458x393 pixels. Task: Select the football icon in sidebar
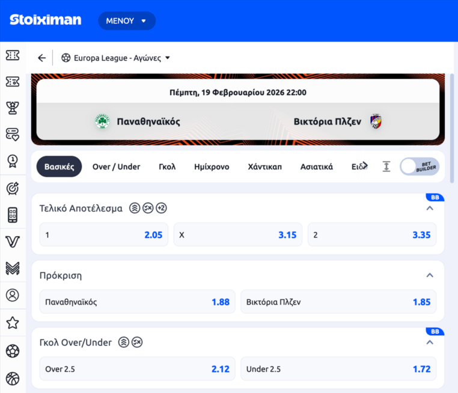13,350
